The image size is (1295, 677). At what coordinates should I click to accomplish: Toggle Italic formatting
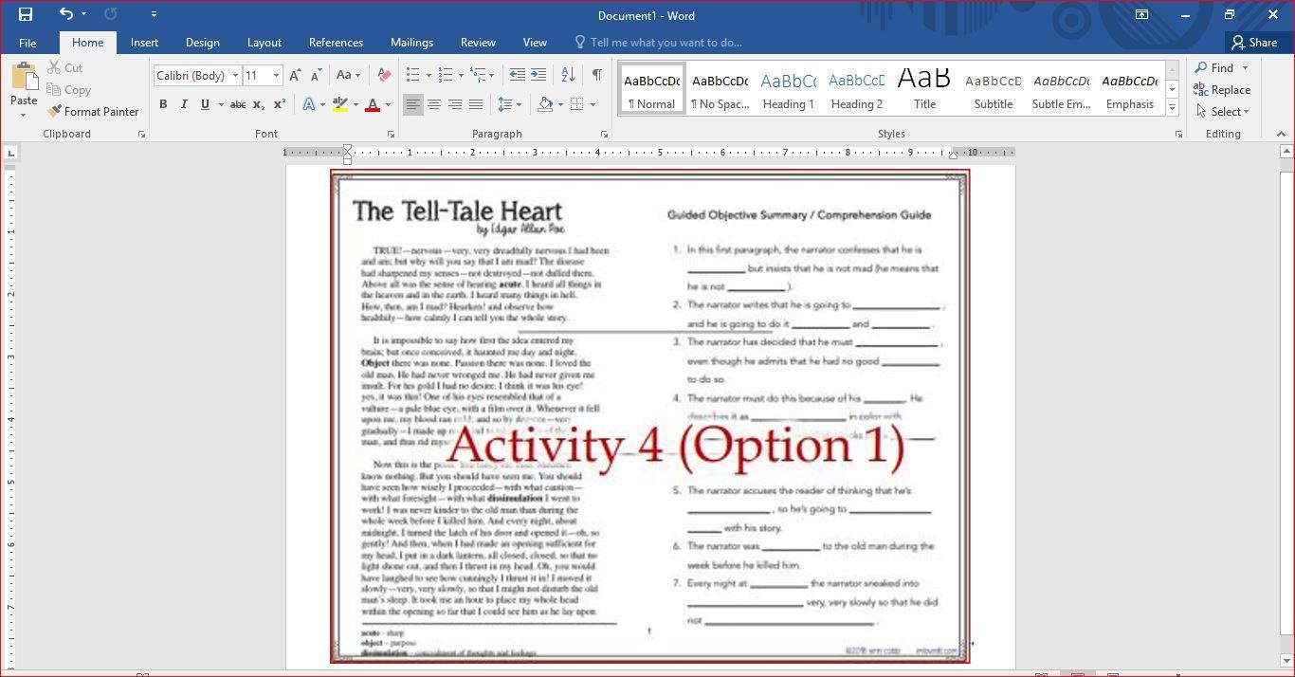click(x=184, y=104)
